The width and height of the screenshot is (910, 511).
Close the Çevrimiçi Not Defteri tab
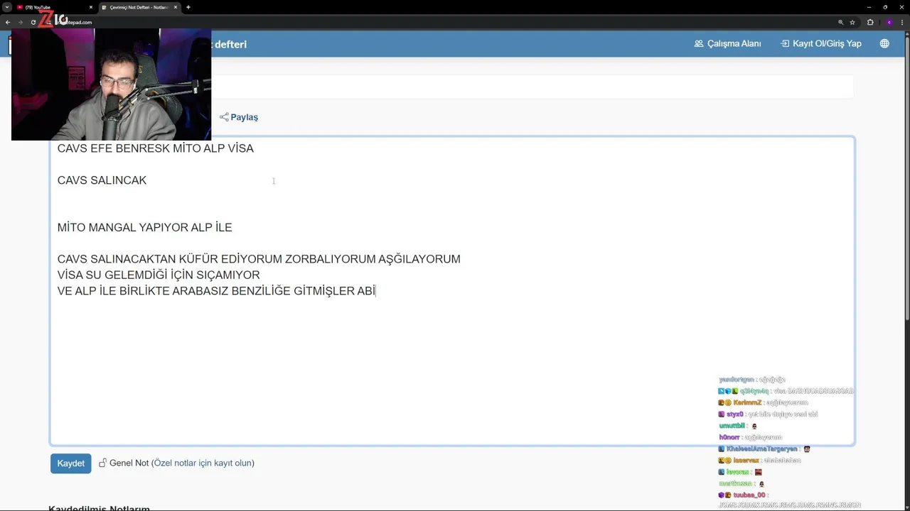tap(176, 7)
